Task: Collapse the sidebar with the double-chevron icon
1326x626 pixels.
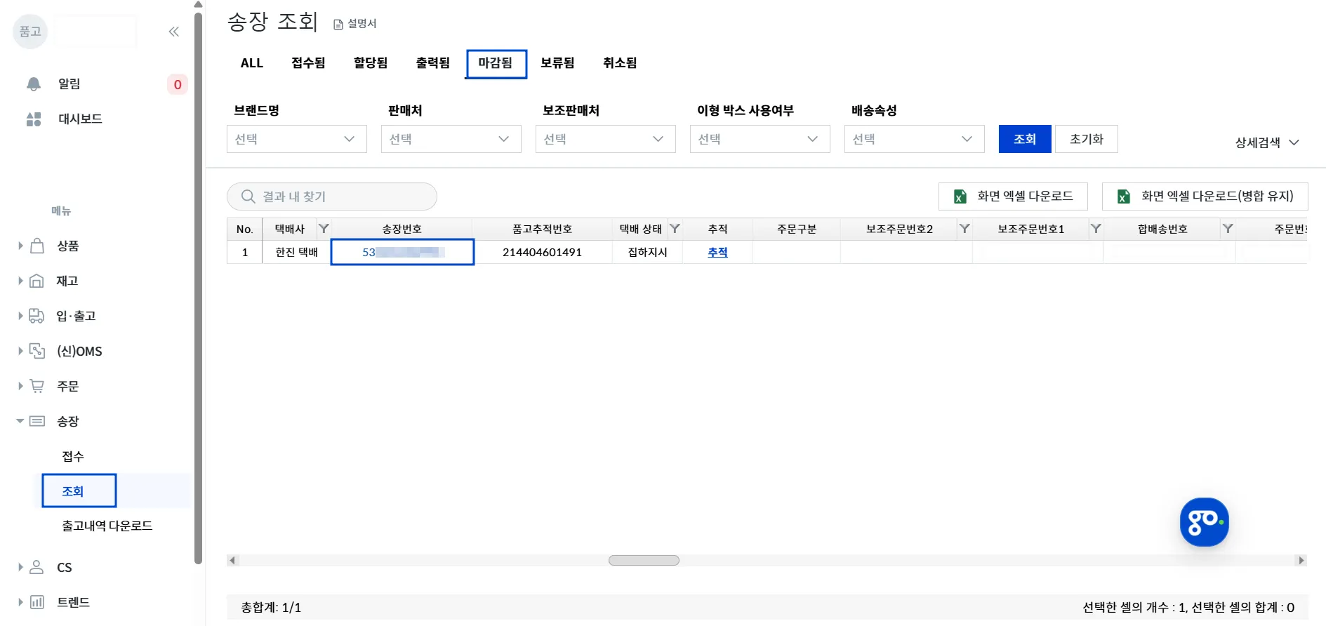Action: point(174,32)
